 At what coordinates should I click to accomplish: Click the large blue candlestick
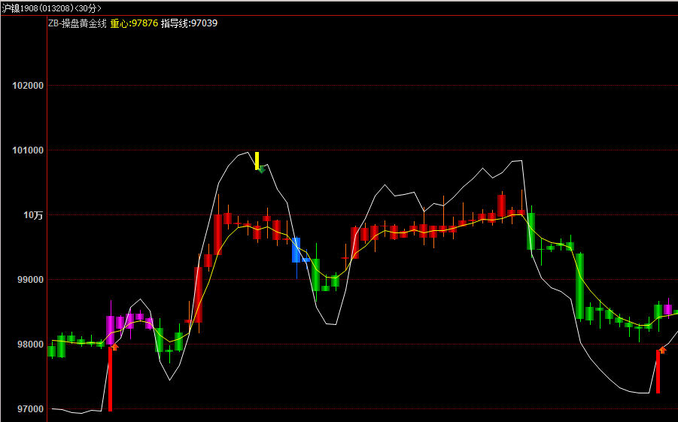tap(296, 250)
